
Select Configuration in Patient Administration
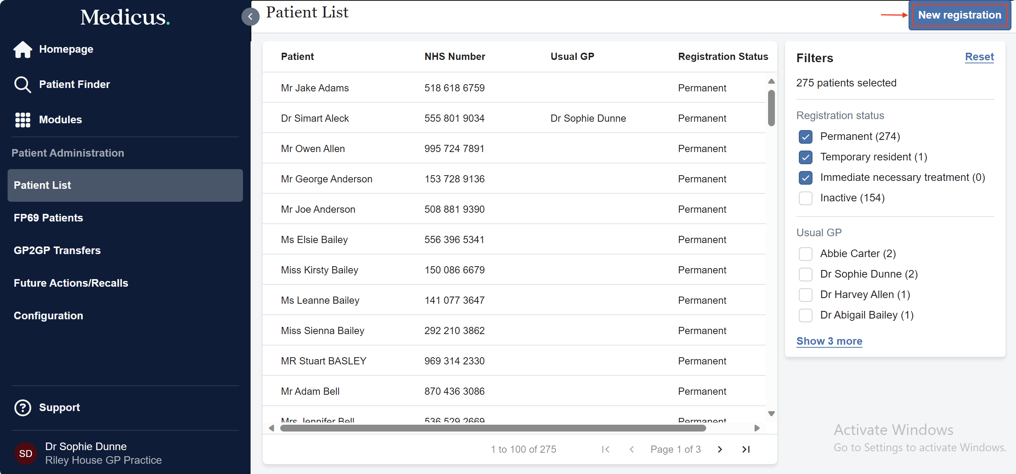[x=48, y=315]
